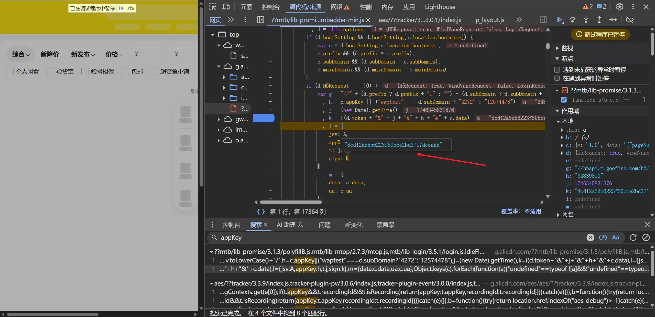Click the deactivate breakpoints icon
655x317 pixels.
(x=630, y=20)
